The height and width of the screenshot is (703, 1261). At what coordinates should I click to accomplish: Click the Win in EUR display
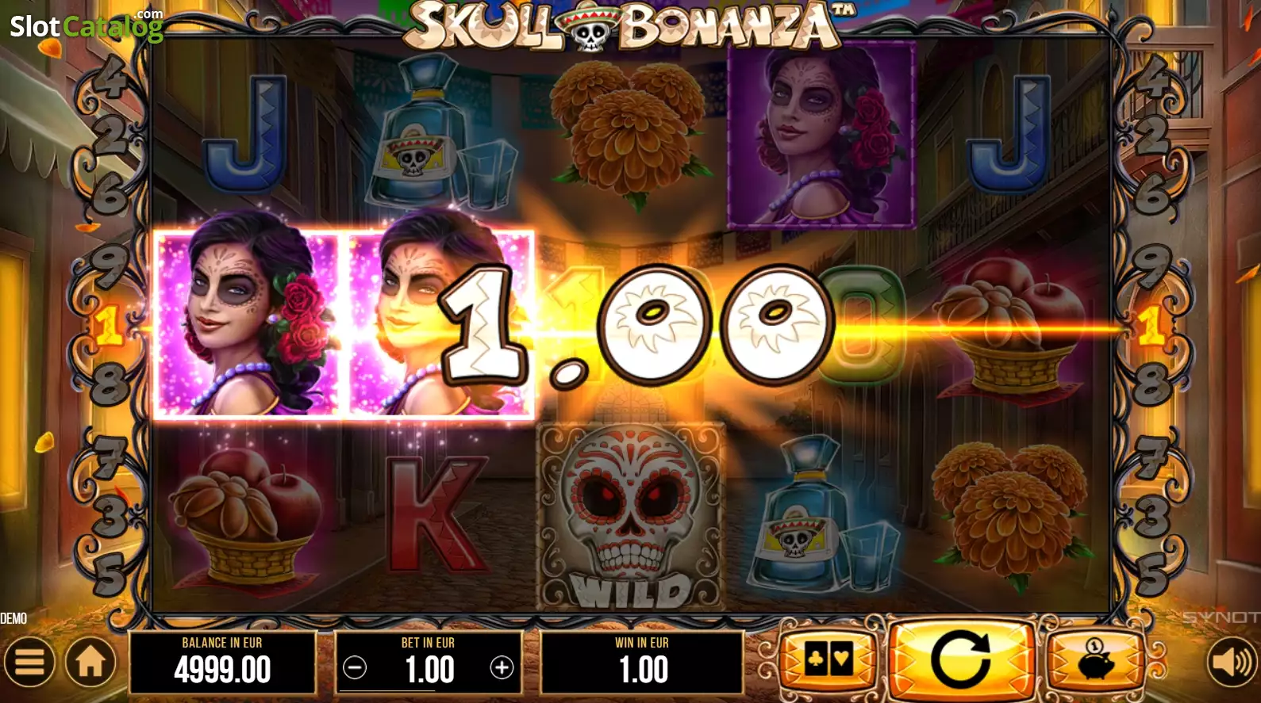click(x=642, y=663)
